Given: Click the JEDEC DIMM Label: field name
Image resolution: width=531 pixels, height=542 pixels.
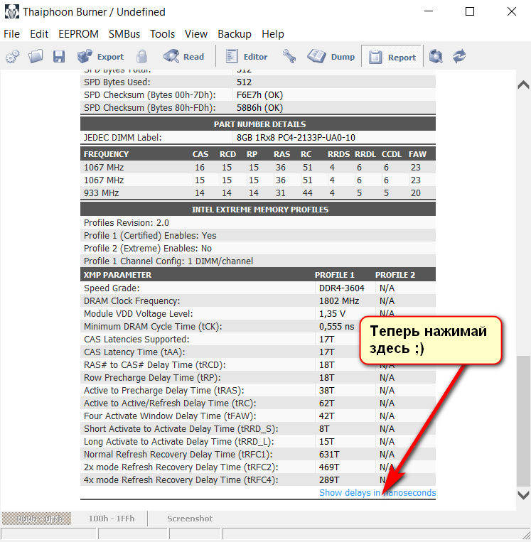Looking at the screenshot, I should [122, 138].
